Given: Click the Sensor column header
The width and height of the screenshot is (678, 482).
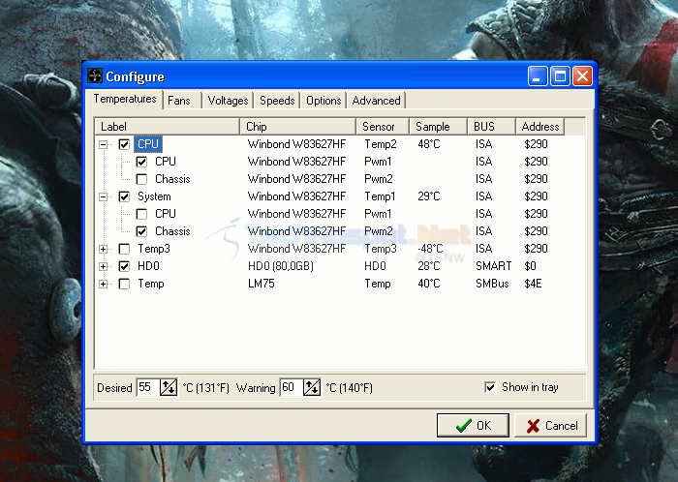Looking at the screenshot, I should point(383,127).
